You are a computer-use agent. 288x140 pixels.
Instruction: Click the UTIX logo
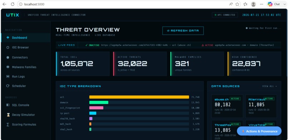point(13,15)
